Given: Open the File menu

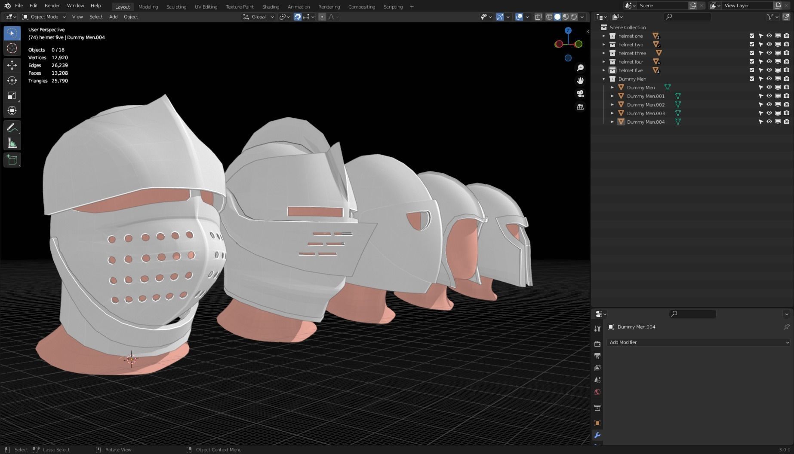Looking at the screenshot, I should [19, 6].
